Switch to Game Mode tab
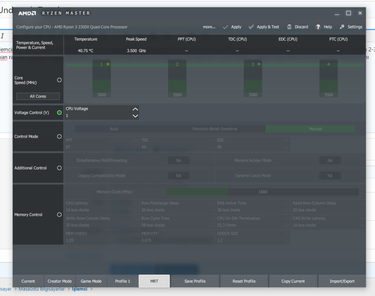 (91, 281)
